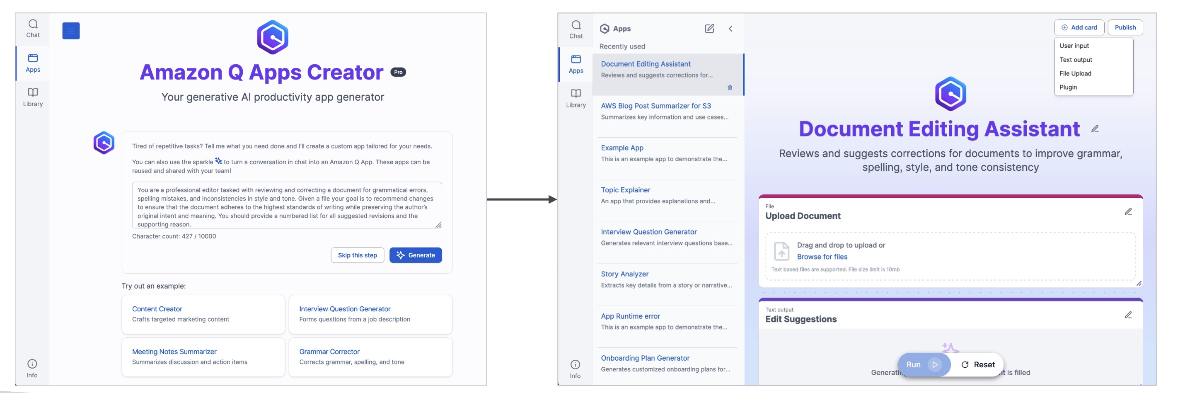Open the Library section in the left sidebar
The height and width of the screenshot is (393, 1185).
(x=33, y=97)
